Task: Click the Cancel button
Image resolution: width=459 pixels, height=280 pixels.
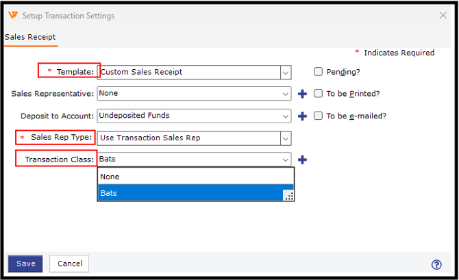Action: click(x=70, y=264)
